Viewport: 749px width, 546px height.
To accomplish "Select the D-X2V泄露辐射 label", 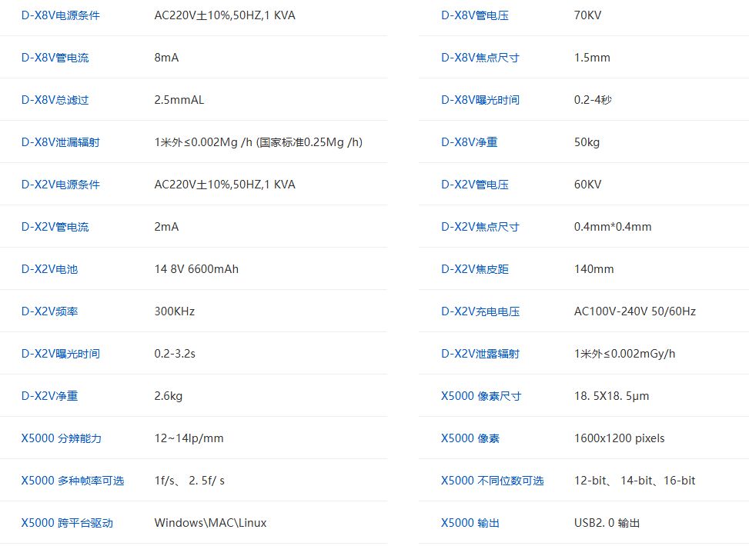I will click(480, 354).
